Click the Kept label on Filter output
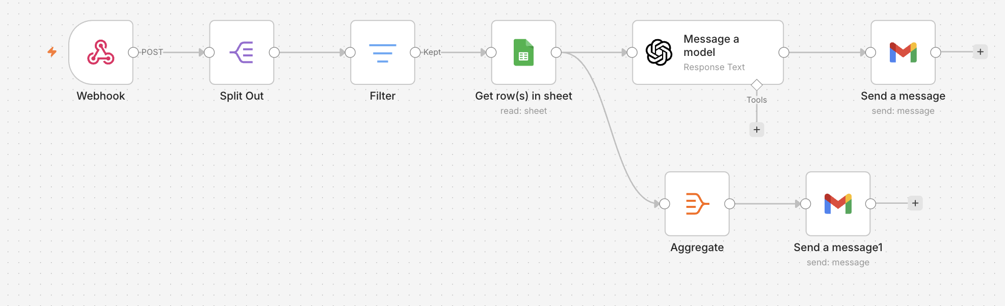Screen dimensions: 1005x306 tap(432, 52)
